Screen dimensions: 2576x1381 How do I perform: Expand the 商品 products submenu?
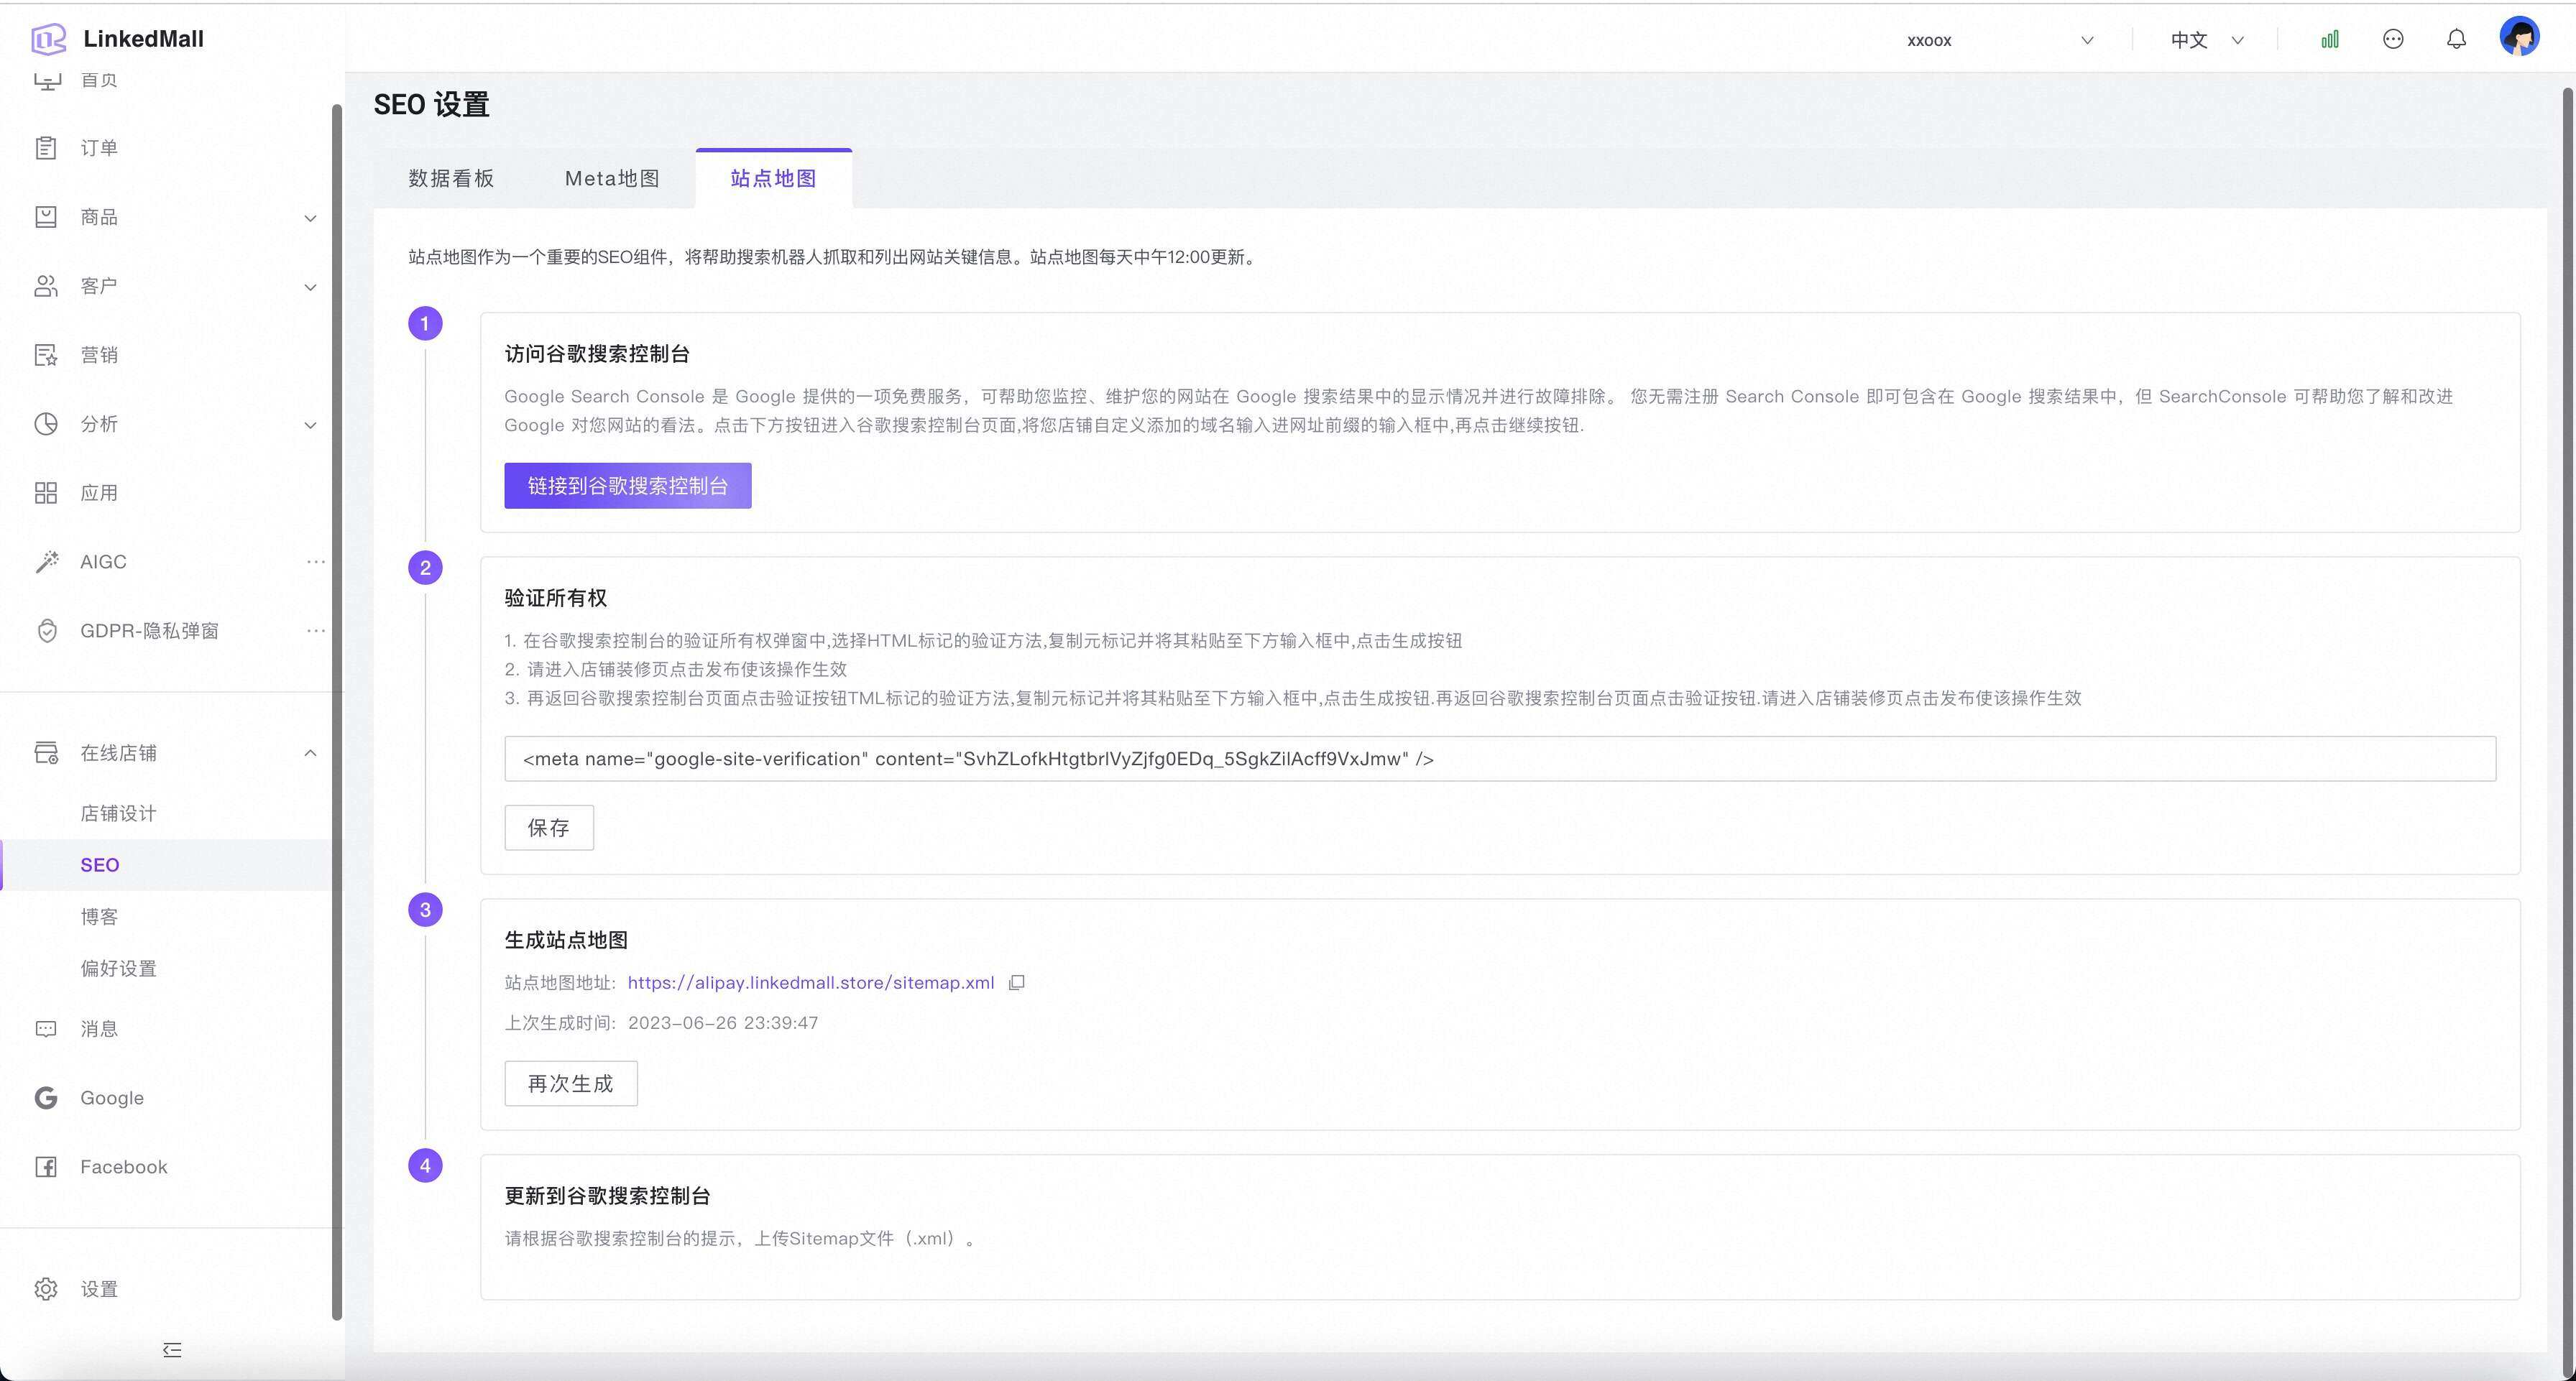[x=310, y=218]
